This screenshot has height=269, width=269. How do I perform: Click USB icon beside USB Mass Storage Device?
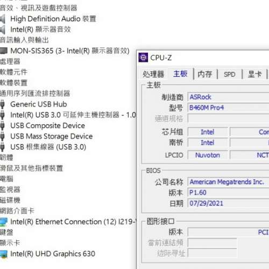coord(2,137)
